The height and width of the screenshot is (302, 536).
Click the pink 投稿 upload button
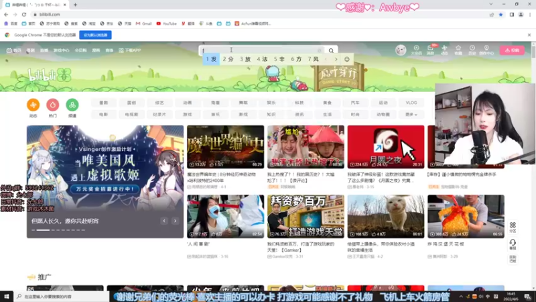pyautogui.click(x=512, y=50)
